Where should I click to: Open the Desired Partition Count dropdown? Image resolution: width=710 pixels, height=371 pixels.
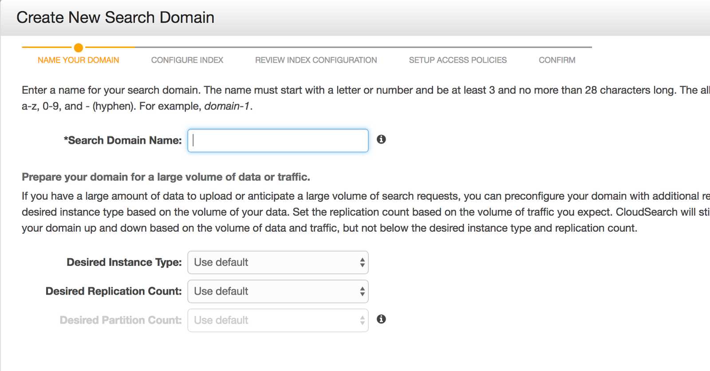(x=278, y=320)
